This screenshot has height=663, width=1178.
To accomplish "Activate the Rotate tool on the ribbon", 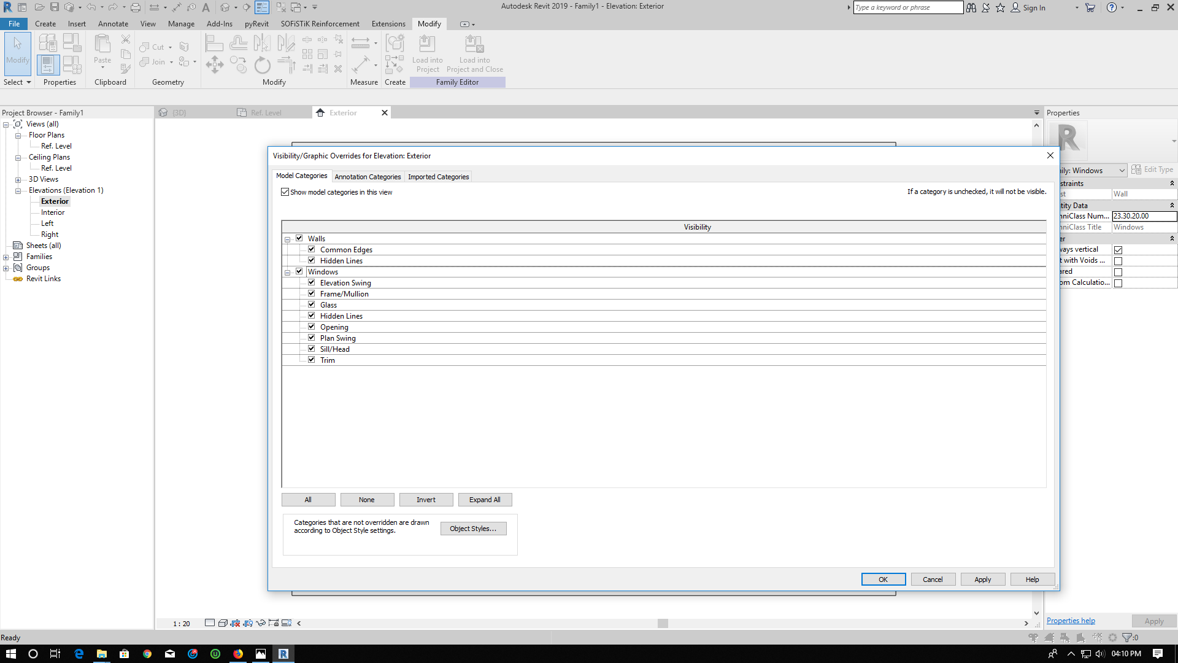I will click(263, 64).
